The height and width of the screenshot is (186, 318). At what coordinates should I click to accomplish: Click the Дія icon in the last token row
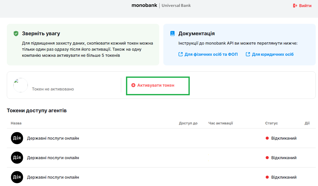[17, 177]
